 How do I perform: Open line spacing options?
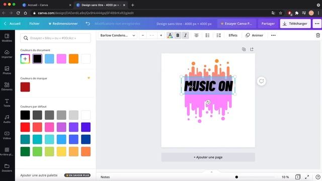pos(218,35)
